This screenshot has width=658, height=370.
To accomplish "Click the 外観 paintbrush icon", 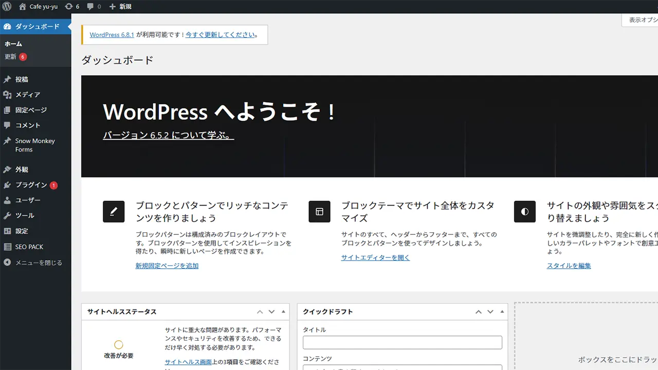I will pos(7,170).
